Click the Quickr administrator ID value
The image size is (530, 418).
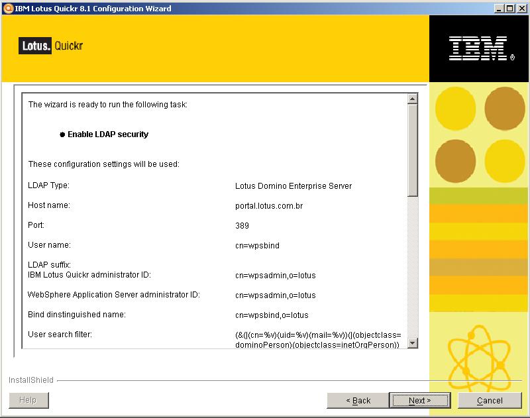[x=276, y=276]
